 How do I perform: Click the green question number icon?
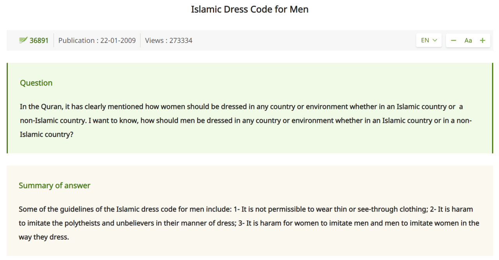[23, 41]
